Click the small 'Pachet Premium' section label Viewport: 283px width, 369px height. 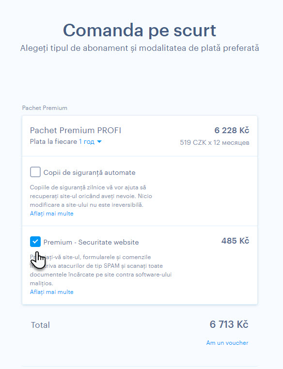pyautogui.click(x=45, y=108)
